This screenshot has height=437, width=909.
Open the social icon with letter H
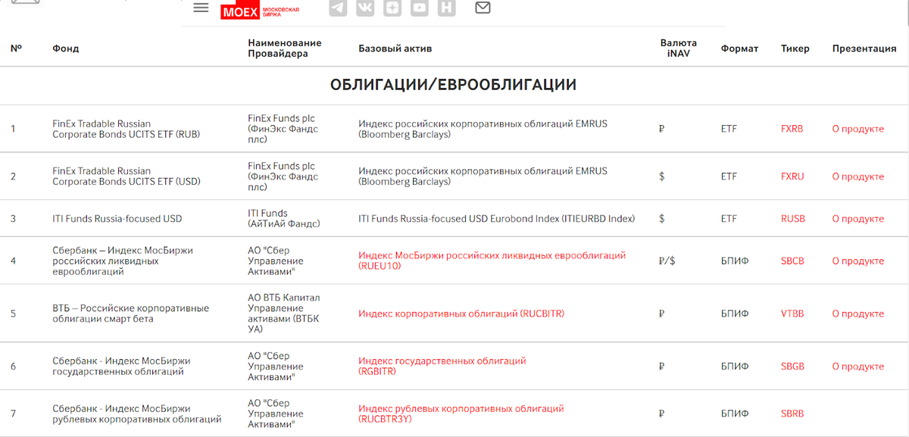click(447, 8)
